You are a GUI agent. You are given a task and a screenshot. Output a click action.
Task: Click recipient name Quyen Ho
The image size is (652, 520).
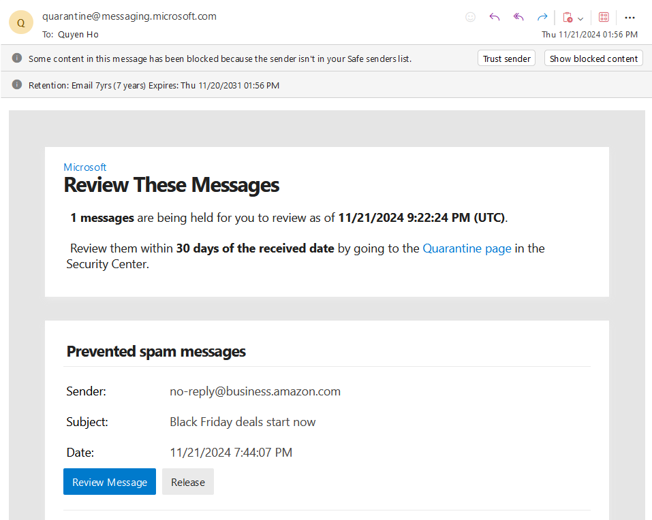78,35
